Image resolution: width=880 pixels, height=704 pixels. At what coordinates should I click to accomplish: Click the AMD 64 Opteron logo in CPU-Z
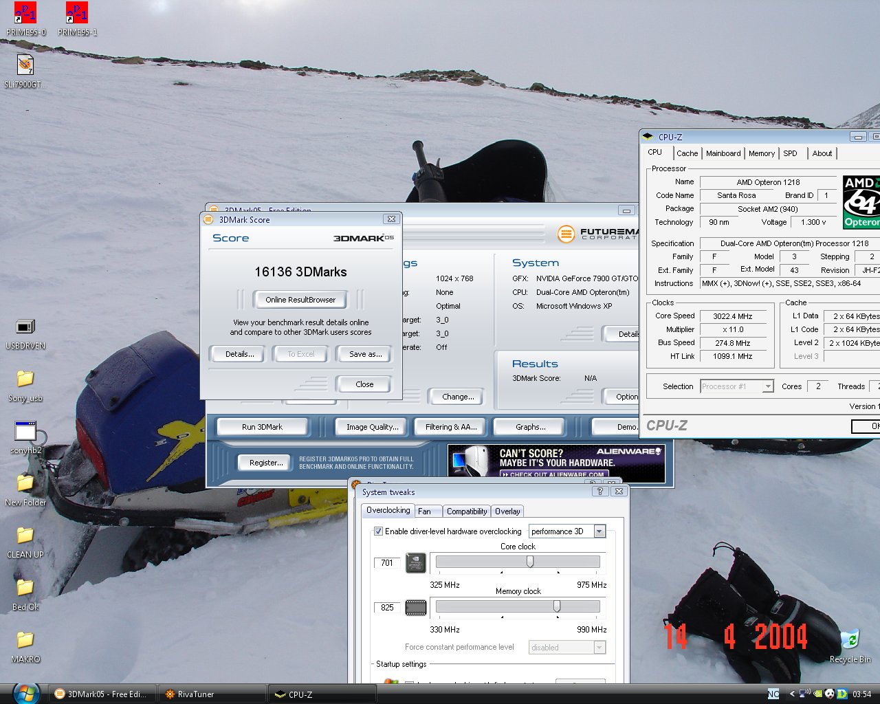click(861, 202)
